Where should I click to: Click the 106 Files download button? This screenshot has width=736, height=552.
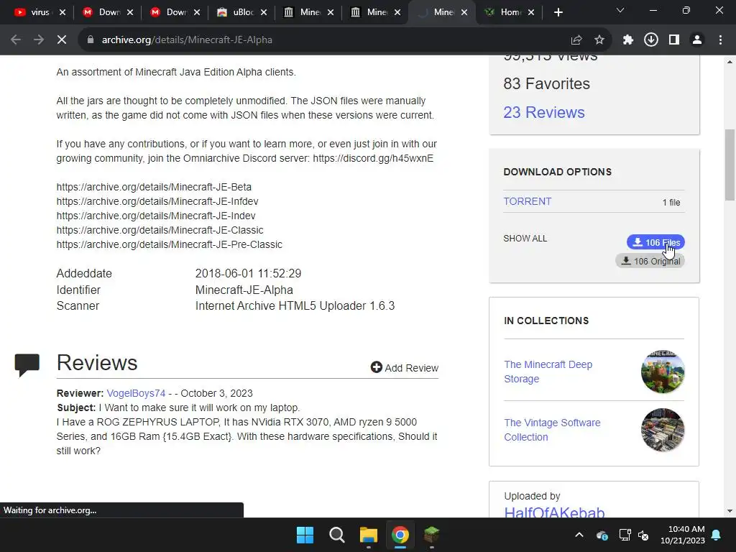point(655,242)
